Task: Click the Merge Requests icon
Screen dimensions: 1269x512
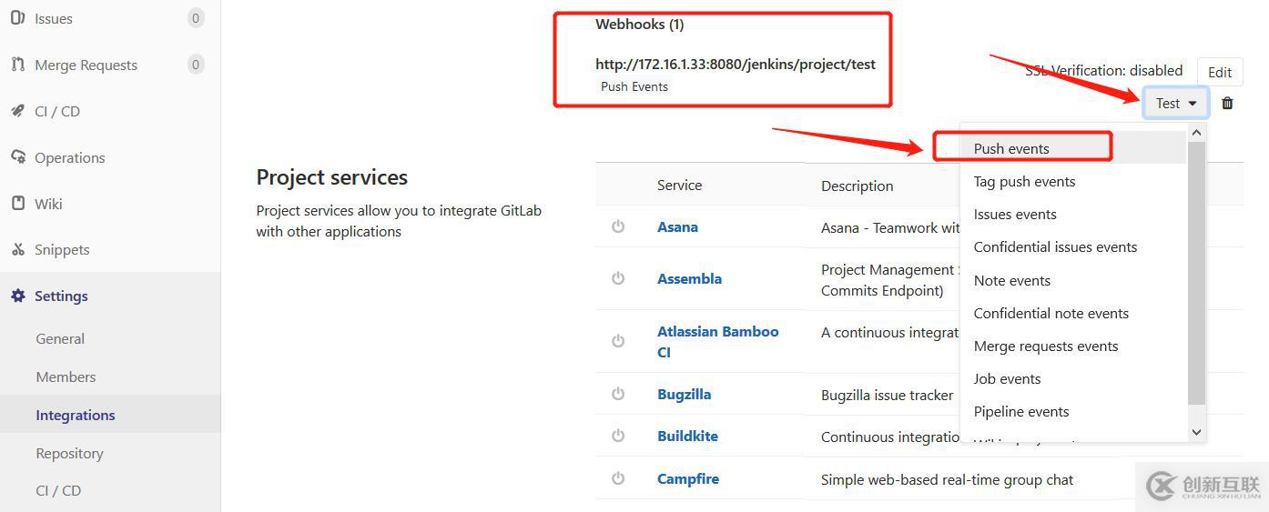Action: tap(18, 65)
